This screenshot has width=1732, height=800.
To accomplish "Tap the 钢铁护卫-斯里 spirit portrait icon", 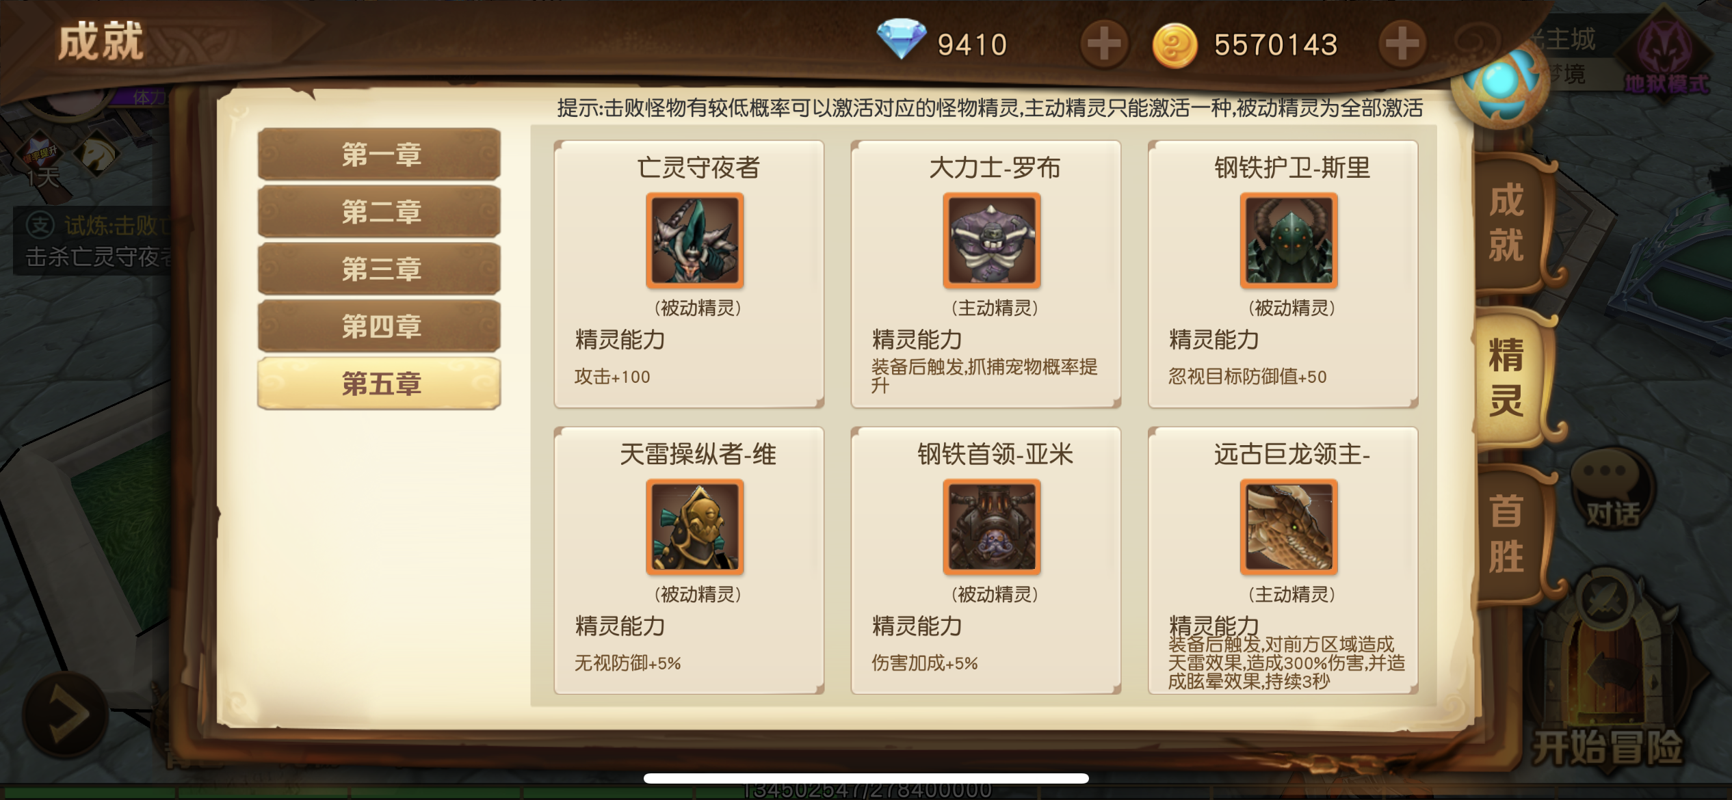I will tap(1288, 240).
